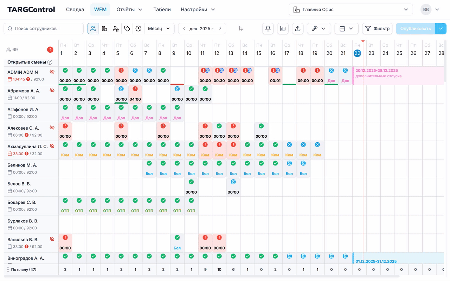Open the magic wand auto-schedule dropdown

click(319, 29)
